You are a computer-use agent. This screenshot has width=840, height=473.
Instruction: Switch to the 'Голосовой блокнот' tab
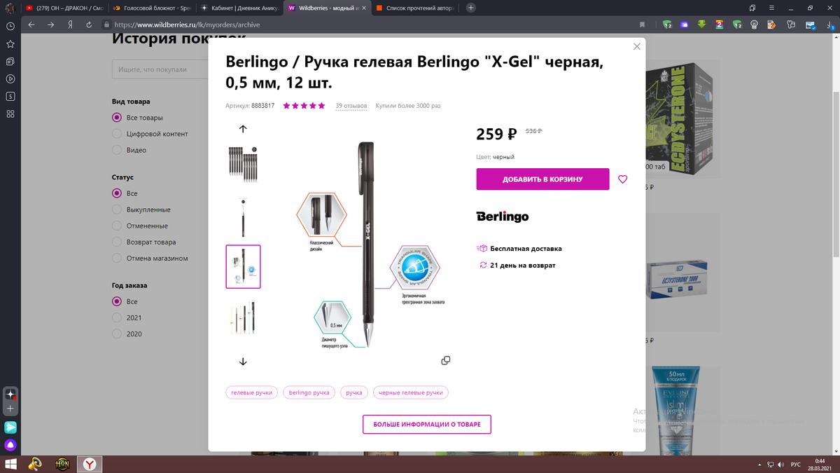tap(146, 8)
